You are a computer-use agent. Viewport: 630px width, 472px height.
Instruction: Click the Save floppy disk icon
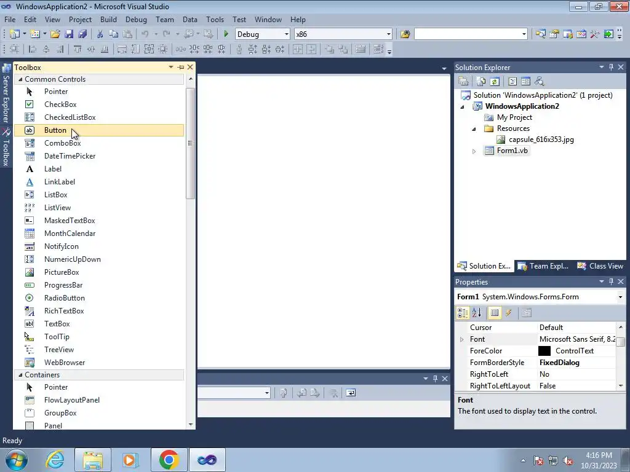(69, 34)
